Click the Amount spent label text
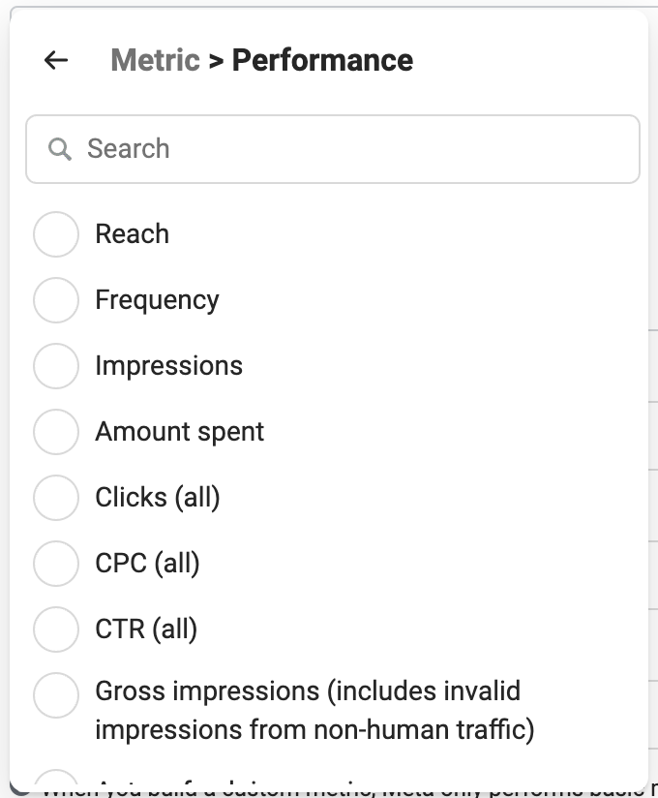This screenshot has height=798, width=658. [178, 432]
